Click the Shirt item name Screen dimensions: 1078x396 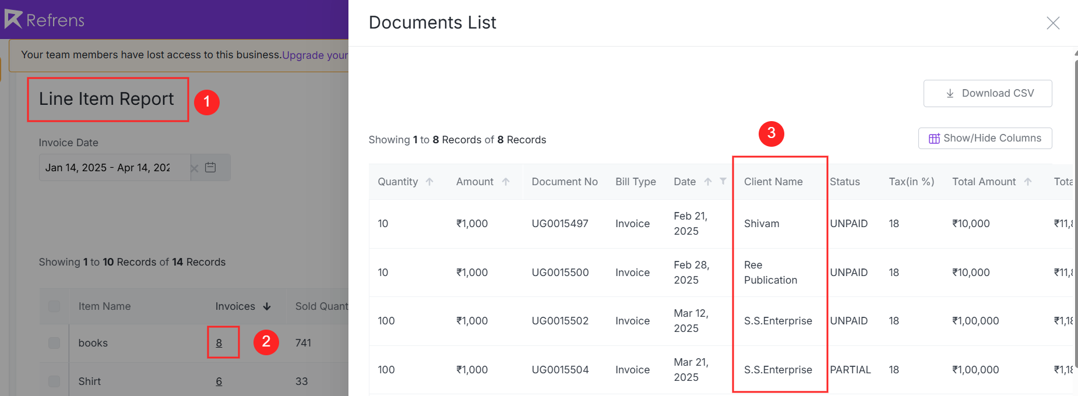(x=90, y=381)
